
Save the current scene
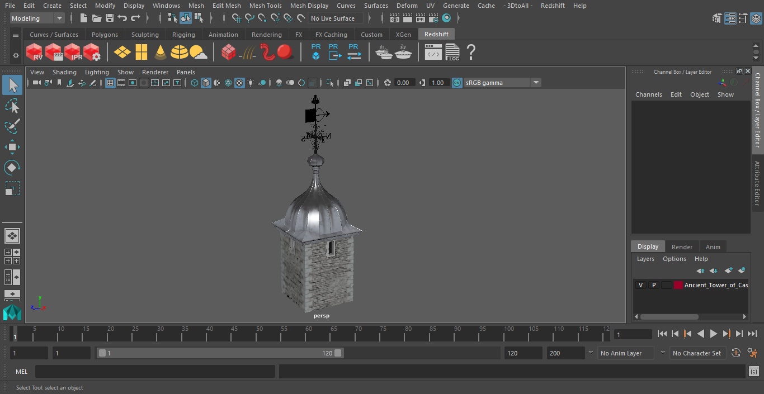click(x=109, y=18)
